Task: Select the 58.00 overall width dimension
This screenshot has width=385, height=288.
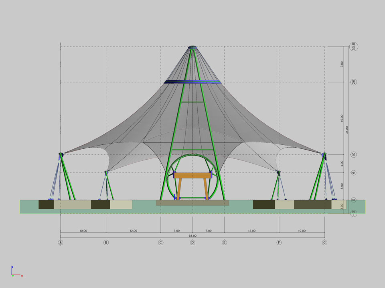Action: 192,236
